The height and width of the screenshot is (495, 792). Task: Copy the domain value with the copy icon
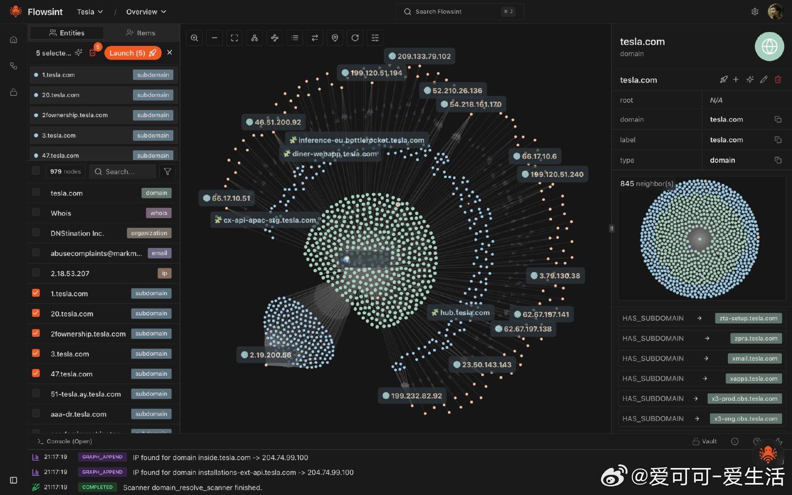coord(778,119)
